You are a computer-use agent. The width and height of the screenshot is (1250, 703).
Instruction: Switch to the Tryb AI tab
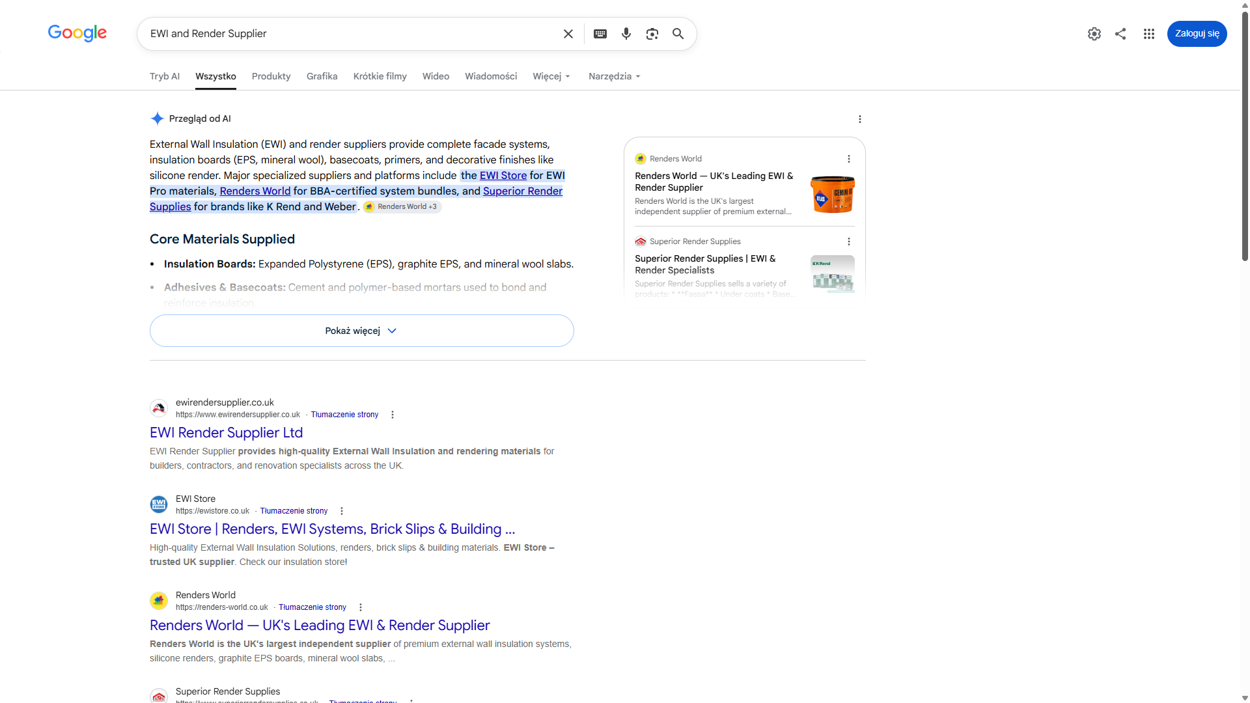165,76
